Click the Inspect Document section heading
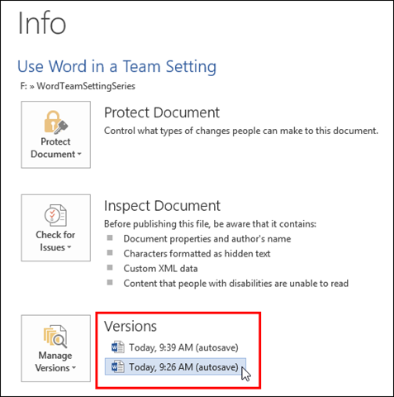This screenshot has width=394, height=397. pyautogui.click(x=162, y=206)
